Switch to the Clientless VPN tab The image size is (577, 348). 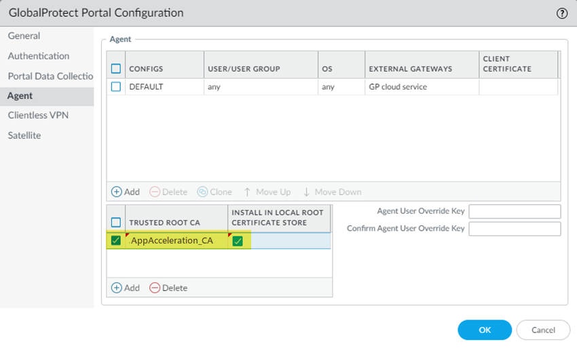point(38,115)
